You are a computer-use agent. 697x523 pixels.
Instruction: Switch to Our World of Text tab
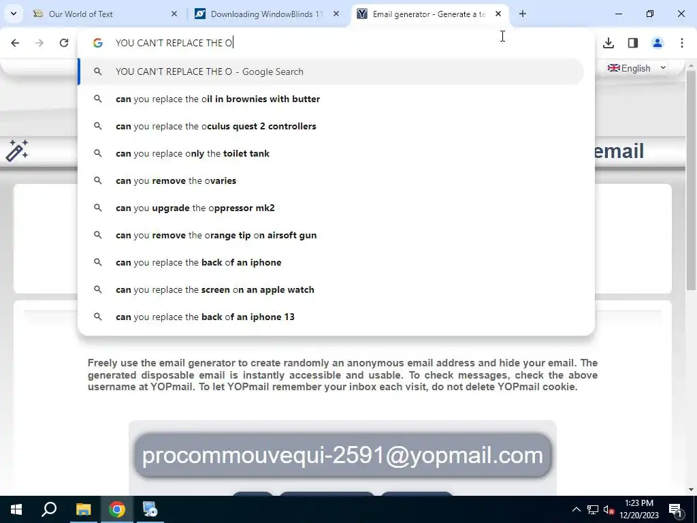(103, 14)
